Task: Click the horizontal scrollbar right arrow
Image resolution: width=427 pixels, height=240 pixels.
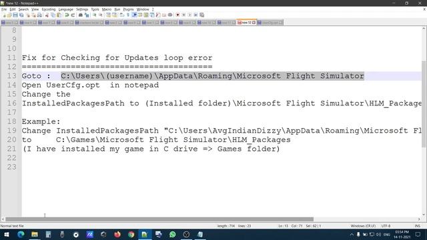Action: pyautogui.click(x=419, y=219)
